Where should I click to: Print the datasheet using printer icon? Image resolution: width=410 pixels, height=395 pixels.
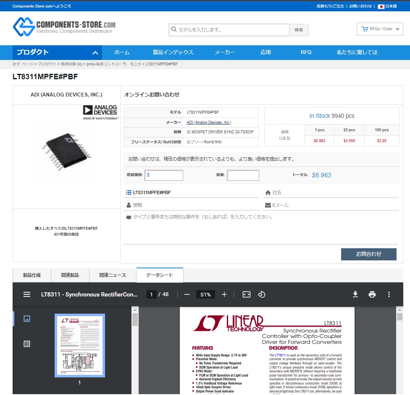click(x=372, y=294)
